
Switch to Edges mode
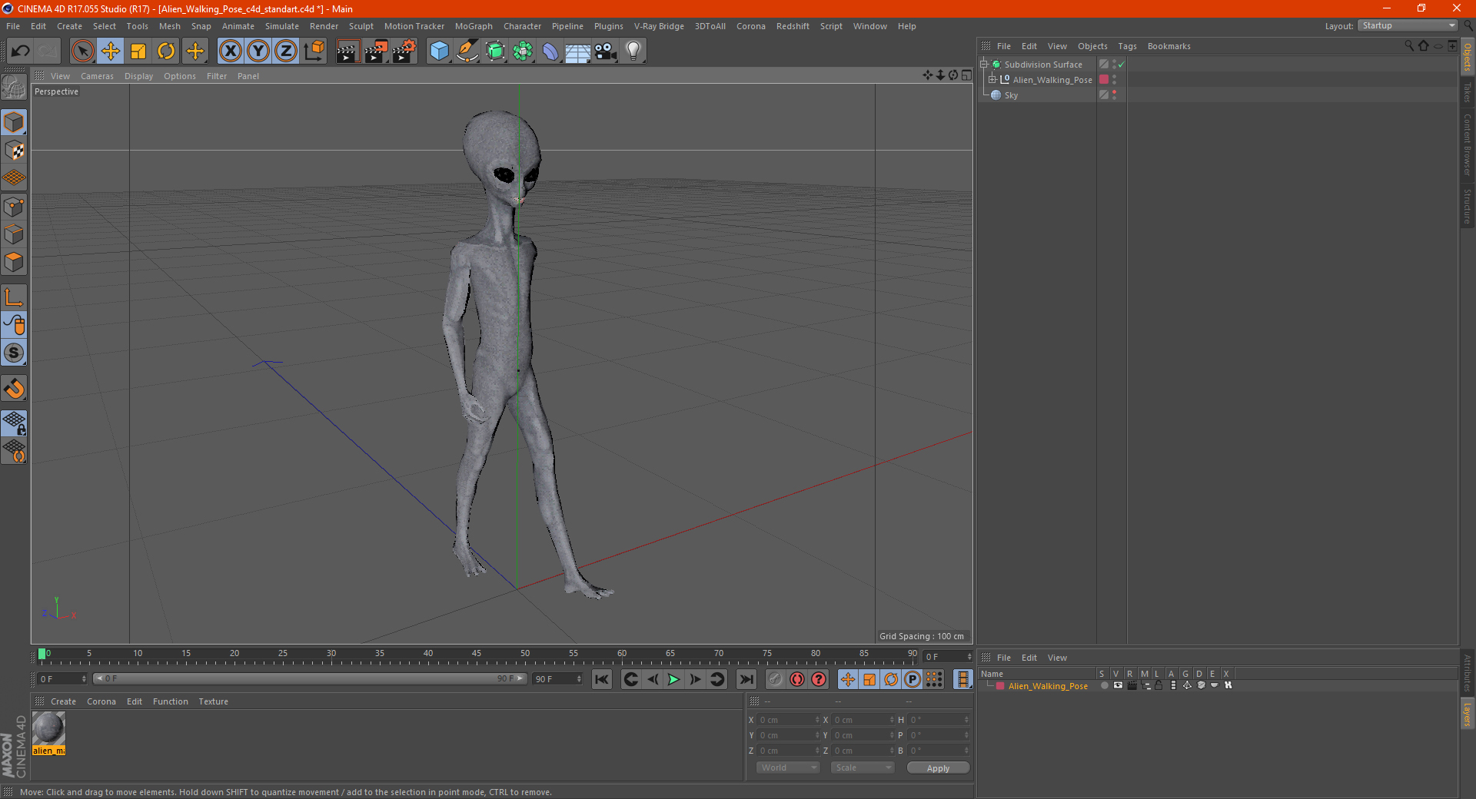point(14,234)
